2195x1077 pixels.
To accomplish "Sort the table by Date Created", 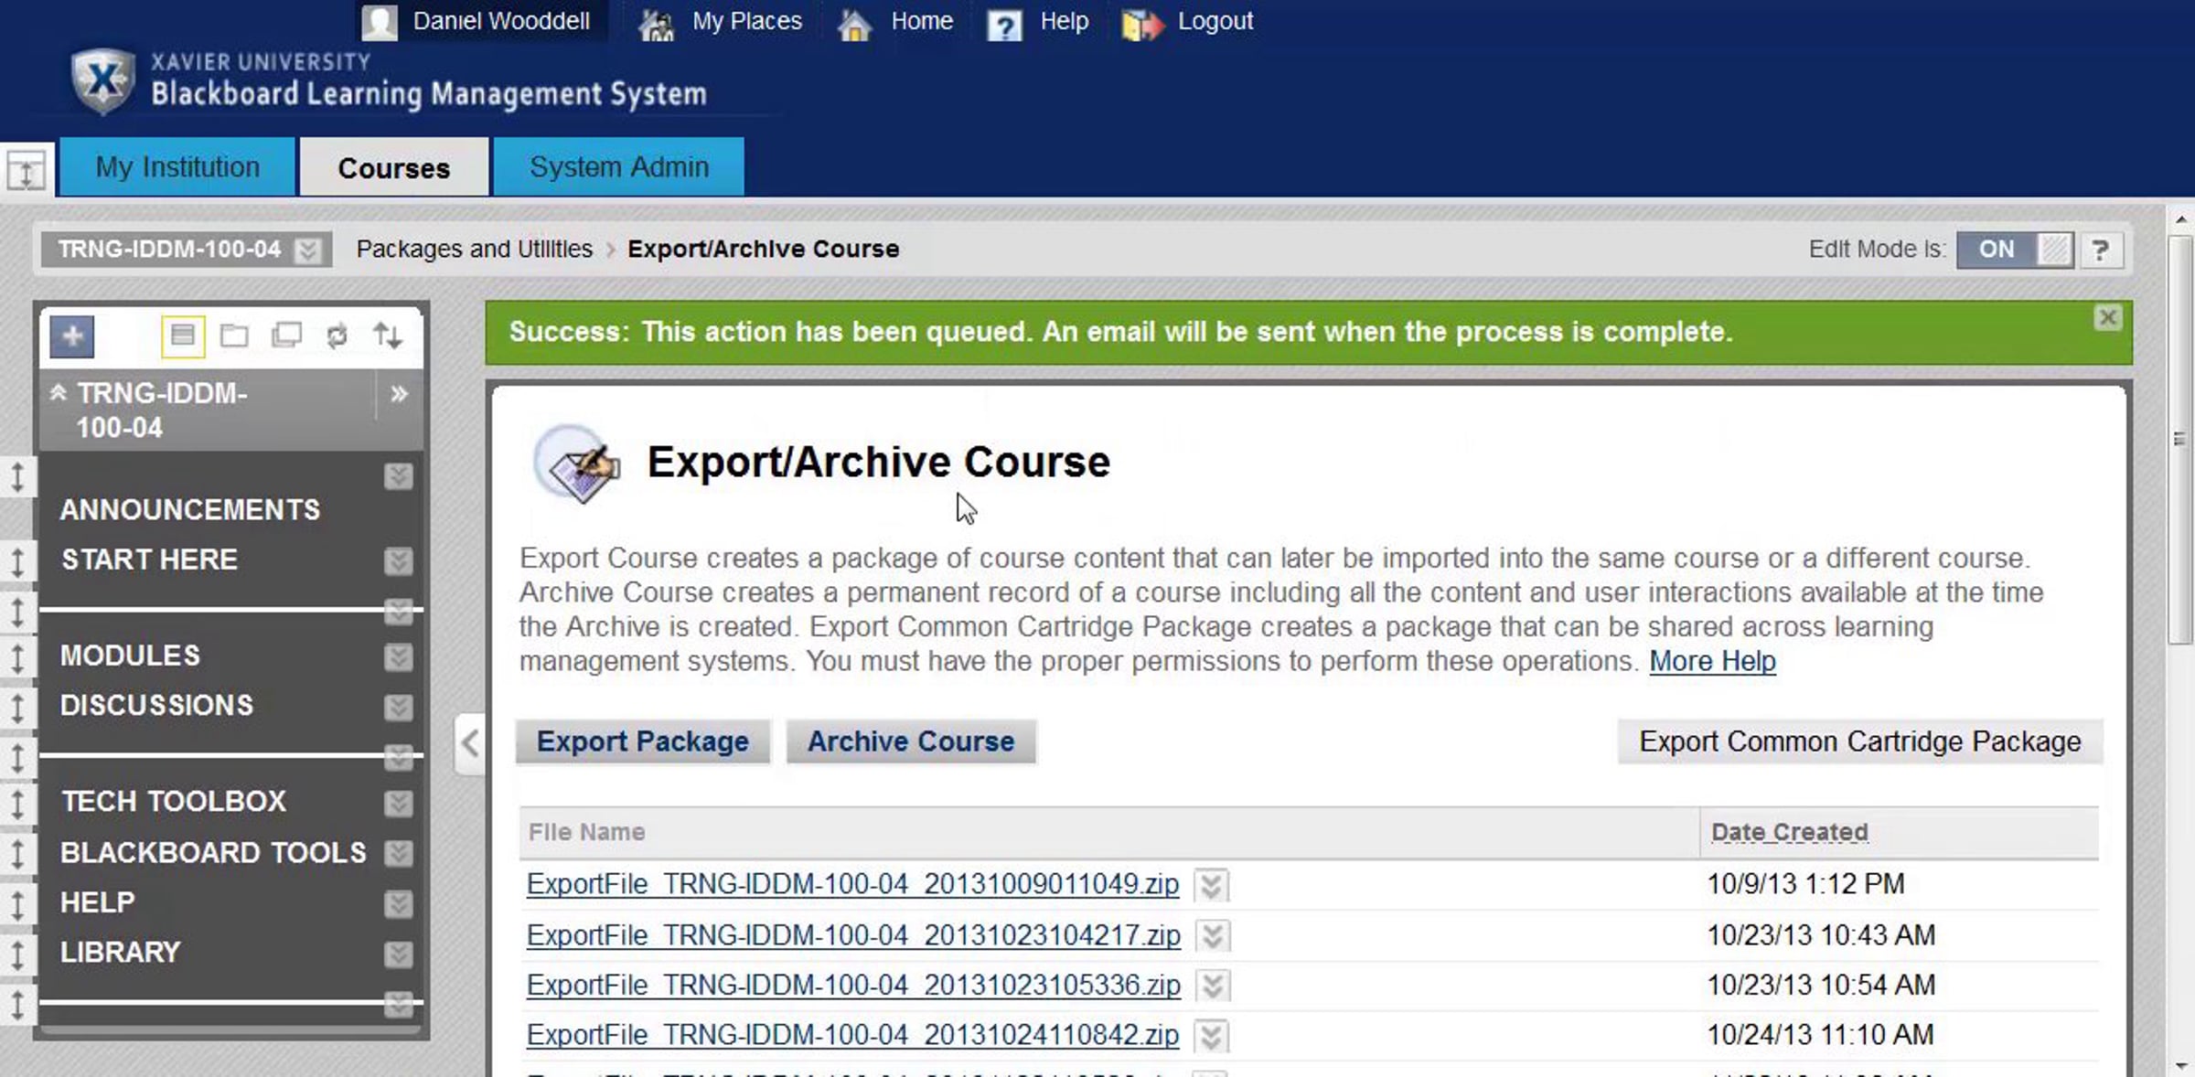I will (x=1790, y=832).
